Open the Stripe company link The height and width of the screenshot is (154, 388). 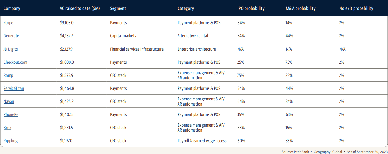coord(9,23)
